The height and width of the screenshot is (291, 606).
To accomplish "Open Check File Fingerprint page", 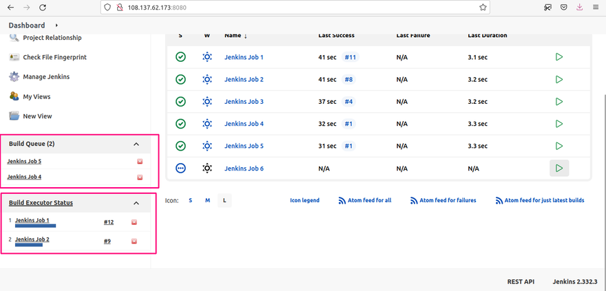I will pyautogui.click(x=55, y=57).
